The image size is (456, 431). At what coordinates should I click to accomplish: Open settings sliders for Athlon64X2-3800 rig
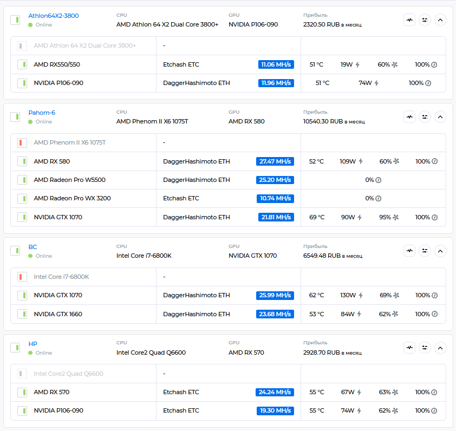(425, 20)
